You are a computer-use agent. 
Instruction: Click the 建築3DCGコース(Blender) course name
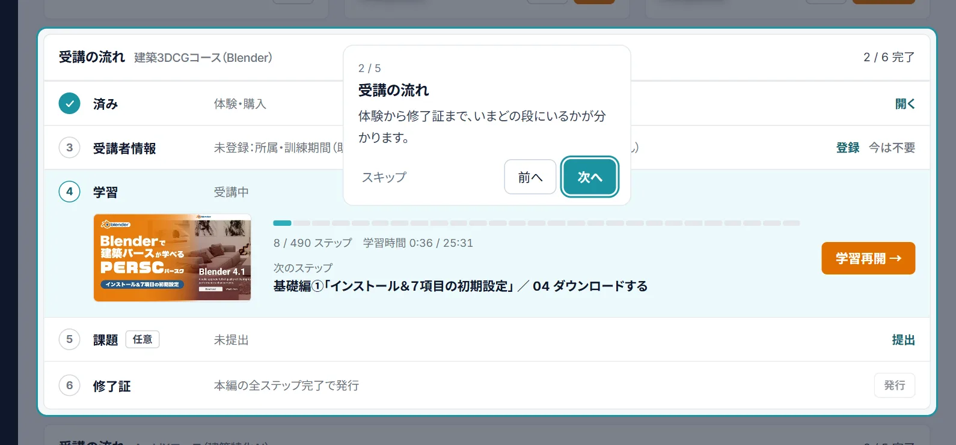203,58
